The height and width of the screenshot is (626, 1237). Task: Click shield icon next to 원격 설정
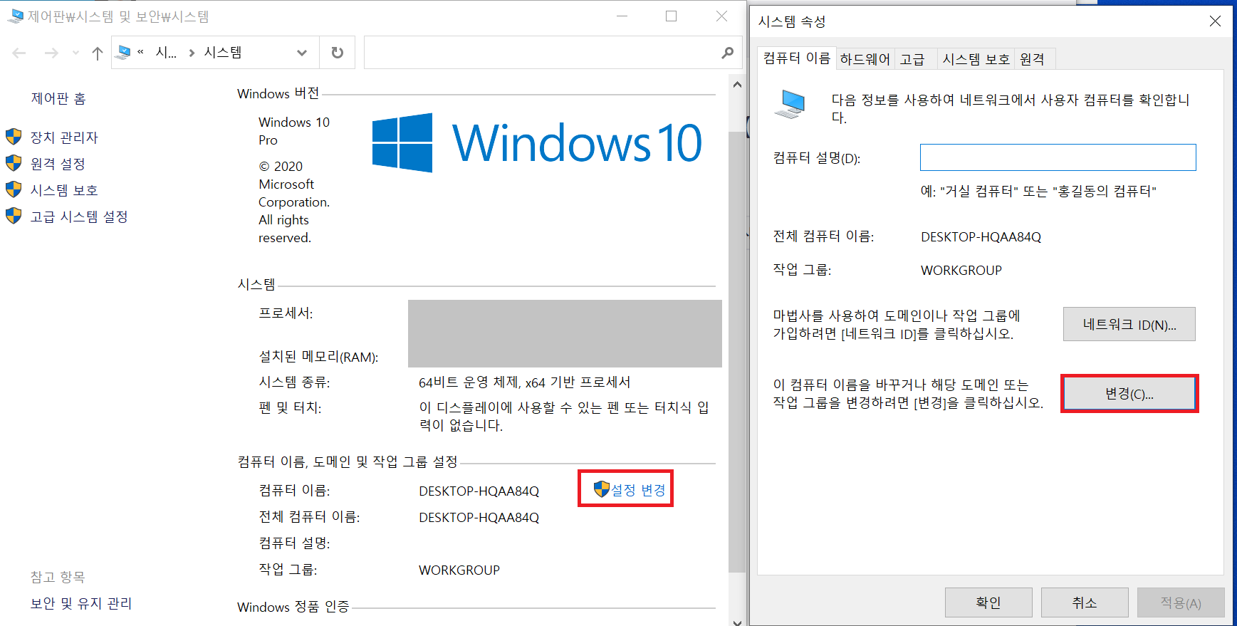(14, 163)
